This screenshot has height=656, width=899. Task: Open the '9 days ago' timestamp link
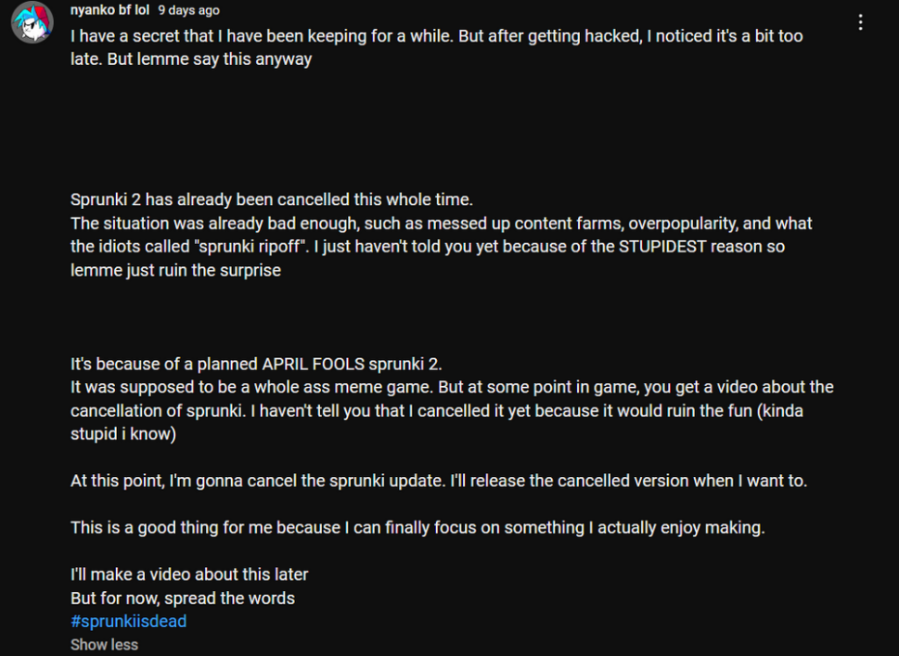188,10
